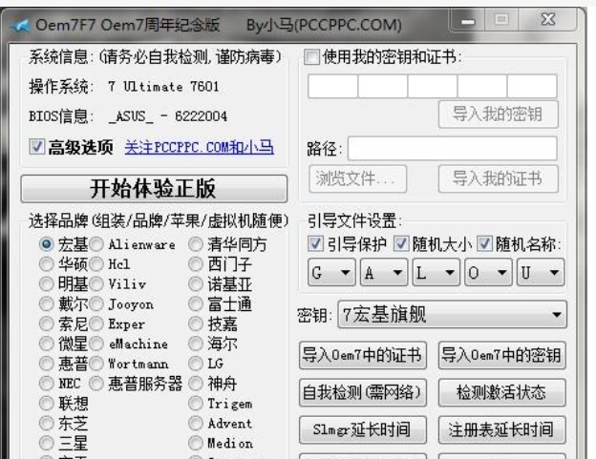596x459 pixels.
Task: Select the Exper radio button
Action: (x=96, y=323)
